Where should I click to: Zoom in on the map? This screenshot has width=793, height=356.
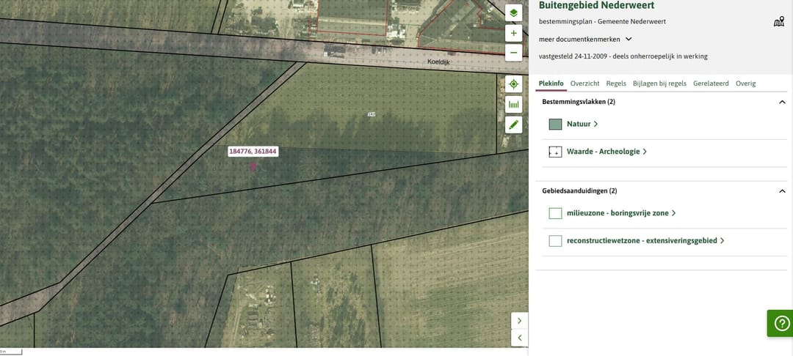tap(513, 33)
